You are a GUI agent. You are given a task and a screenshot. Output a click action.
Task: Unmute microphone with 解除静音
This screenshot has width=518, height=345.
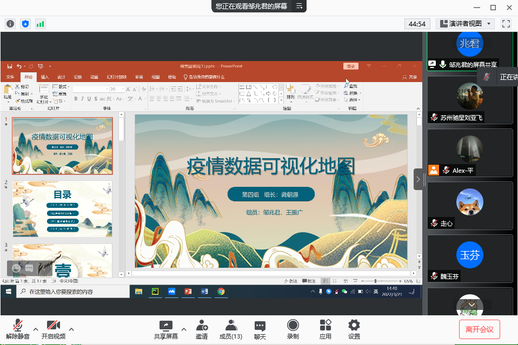coord(18,329)
